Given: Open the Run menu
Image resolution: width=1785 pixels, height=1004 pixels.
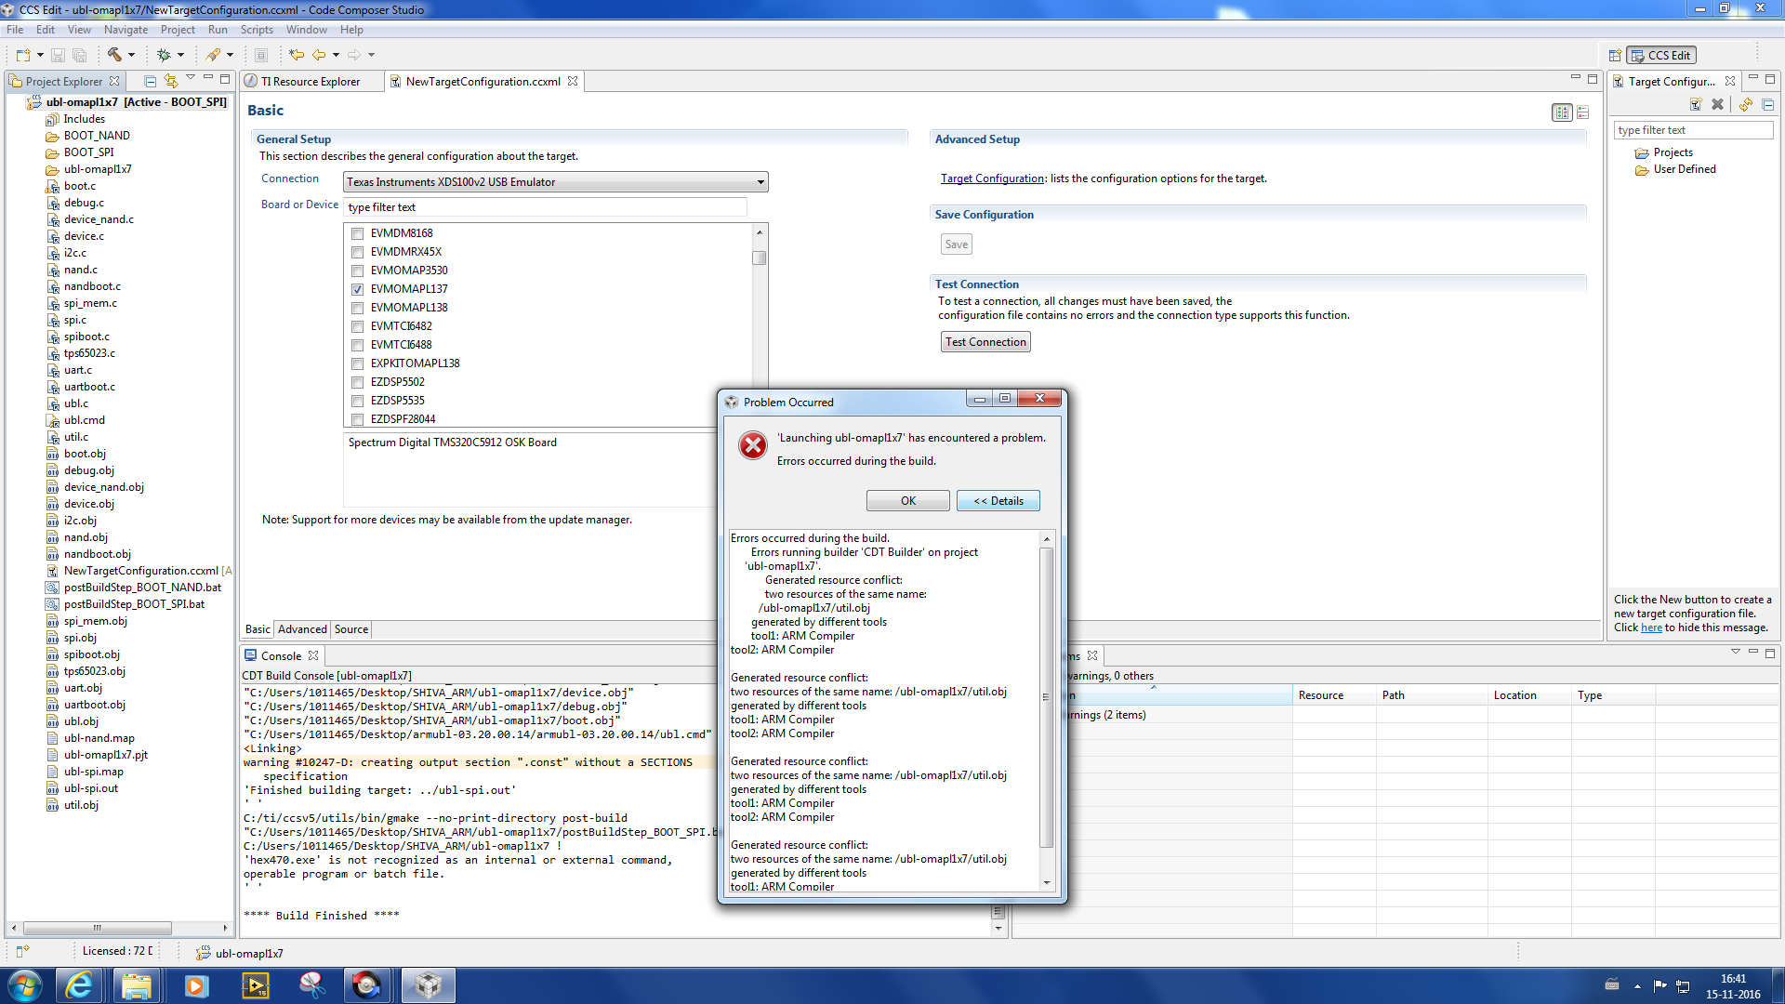Looking at the screenshot, I should pos(218,30).
